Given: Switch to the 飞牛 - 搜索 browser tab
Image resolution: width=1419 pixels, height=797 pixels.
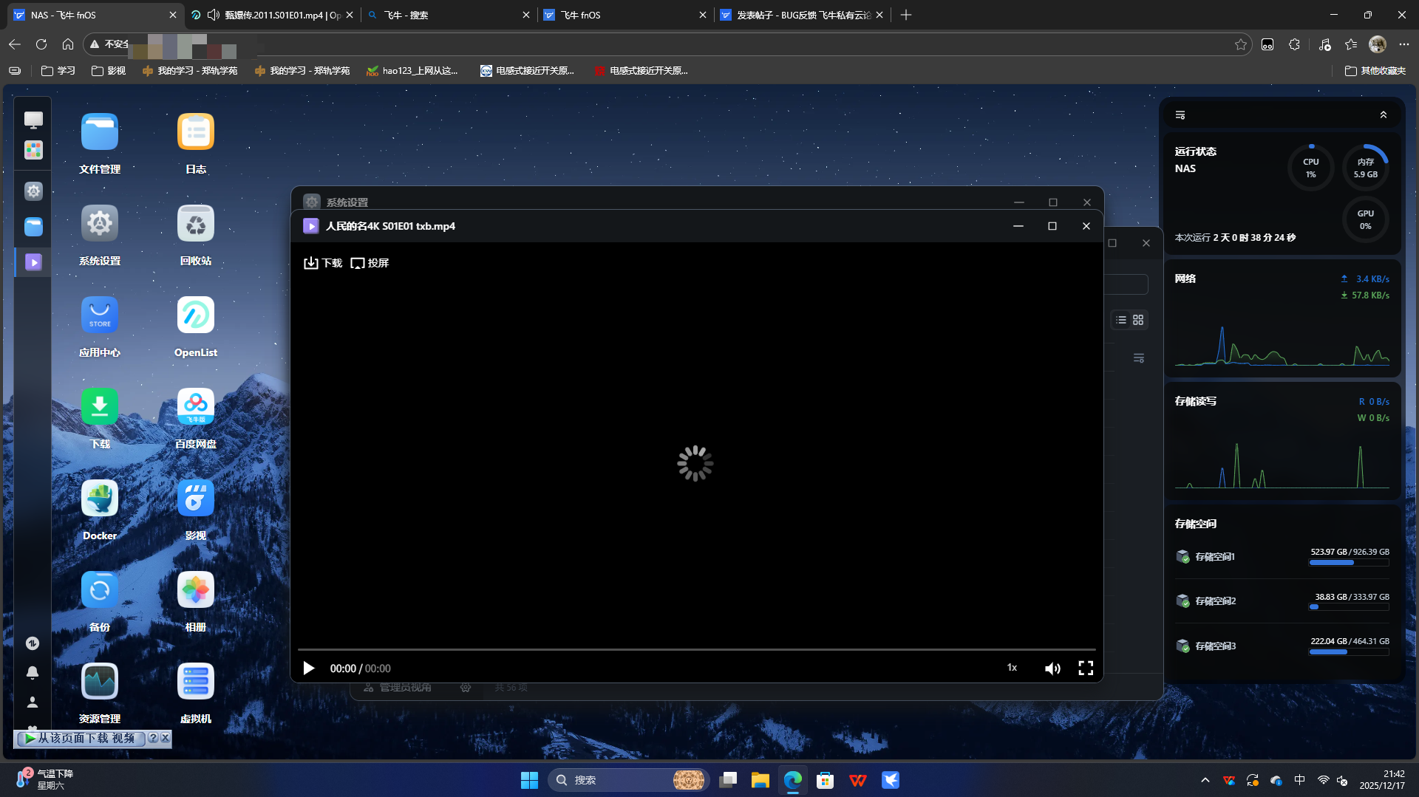Looking at the screenshot, I should [x=449, y=15].
